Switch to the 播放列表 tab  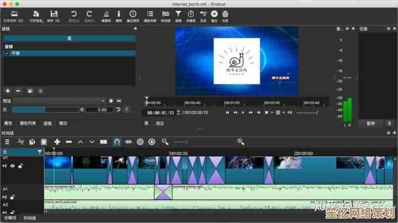pos(28,123)
